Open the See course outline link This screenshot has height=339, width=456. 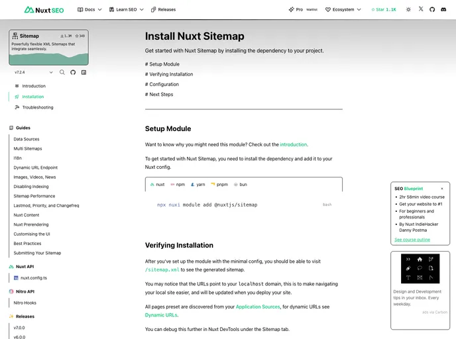point(412,240)
